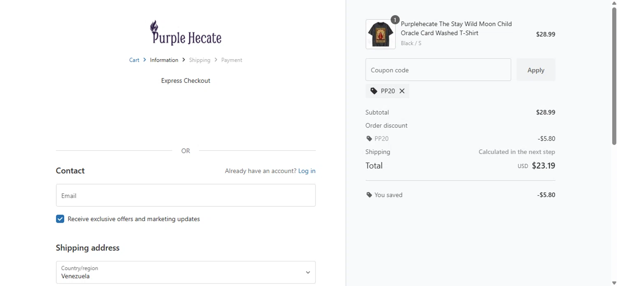The width and height of the screenshot is (617, 286).
Task: Click the scroll down arrow at the bottom right
Action: 614,283
